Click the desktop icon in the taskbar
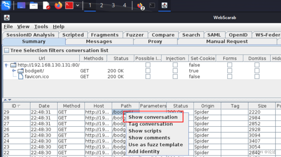281x157 pixels. [21, 5]
